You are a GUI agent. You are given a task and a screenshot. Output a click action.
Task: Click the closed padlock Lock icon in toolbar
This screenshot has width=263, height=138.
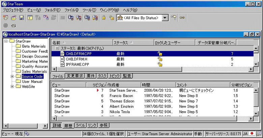tap(104, 17)
